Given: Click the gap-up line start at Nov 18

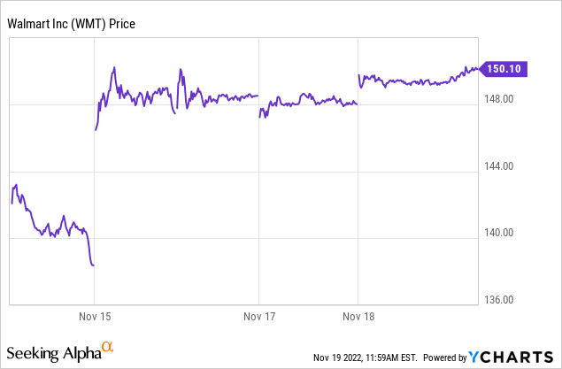Looking at the screenshot, I should 358,76.
